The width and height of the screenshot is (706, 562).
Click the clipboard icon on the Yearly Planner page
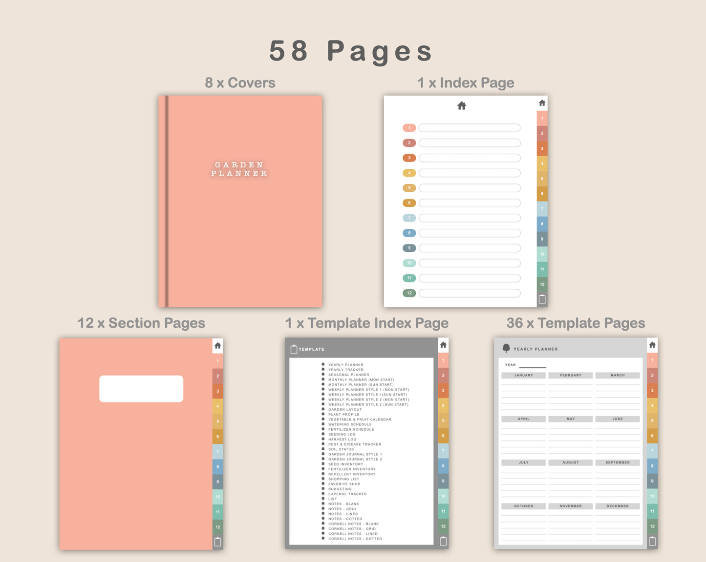[652, 541]
